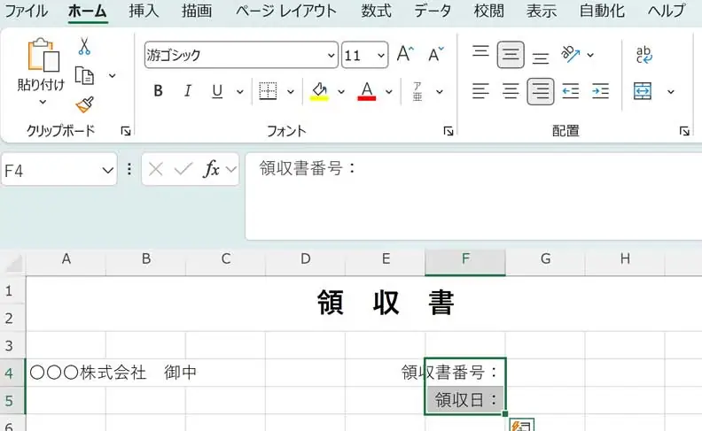Open the ファイル tab
This screenshot has width=702, height=431.
26,11
